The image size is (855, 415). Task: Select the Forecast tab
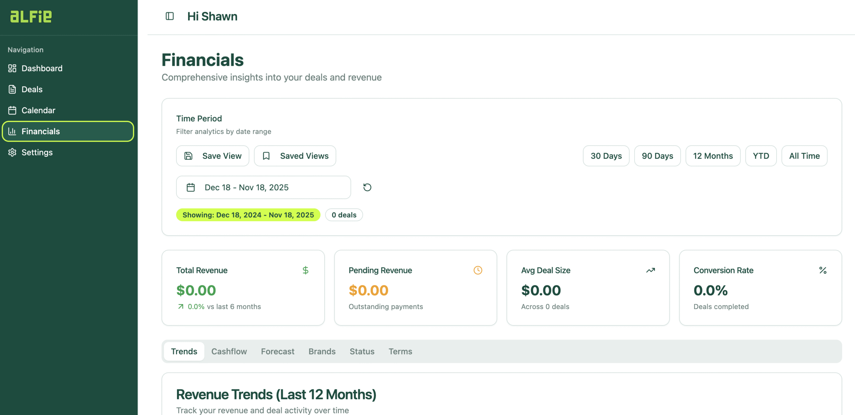tap(278, 352)
